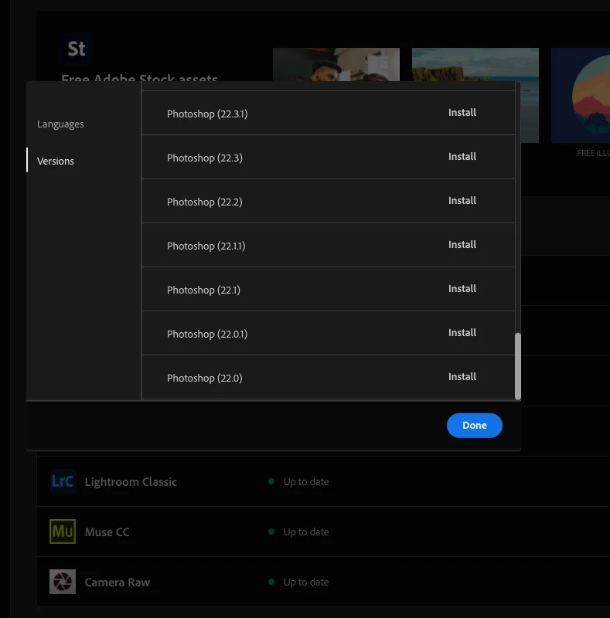Select the Lightroom Classic app name
610x618 pixels.
(131, 481)
